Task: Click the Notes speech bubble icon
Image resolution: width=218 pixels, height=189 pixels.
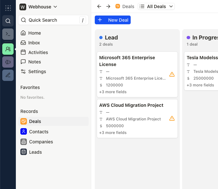Action: pos(23,62)
